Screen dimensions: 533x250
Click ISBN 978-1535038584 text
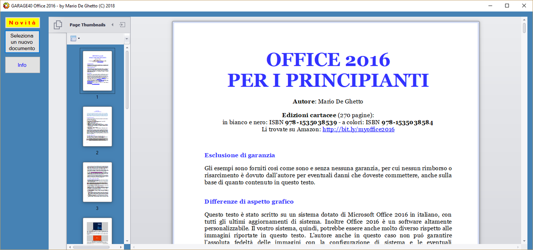[399, 122]
